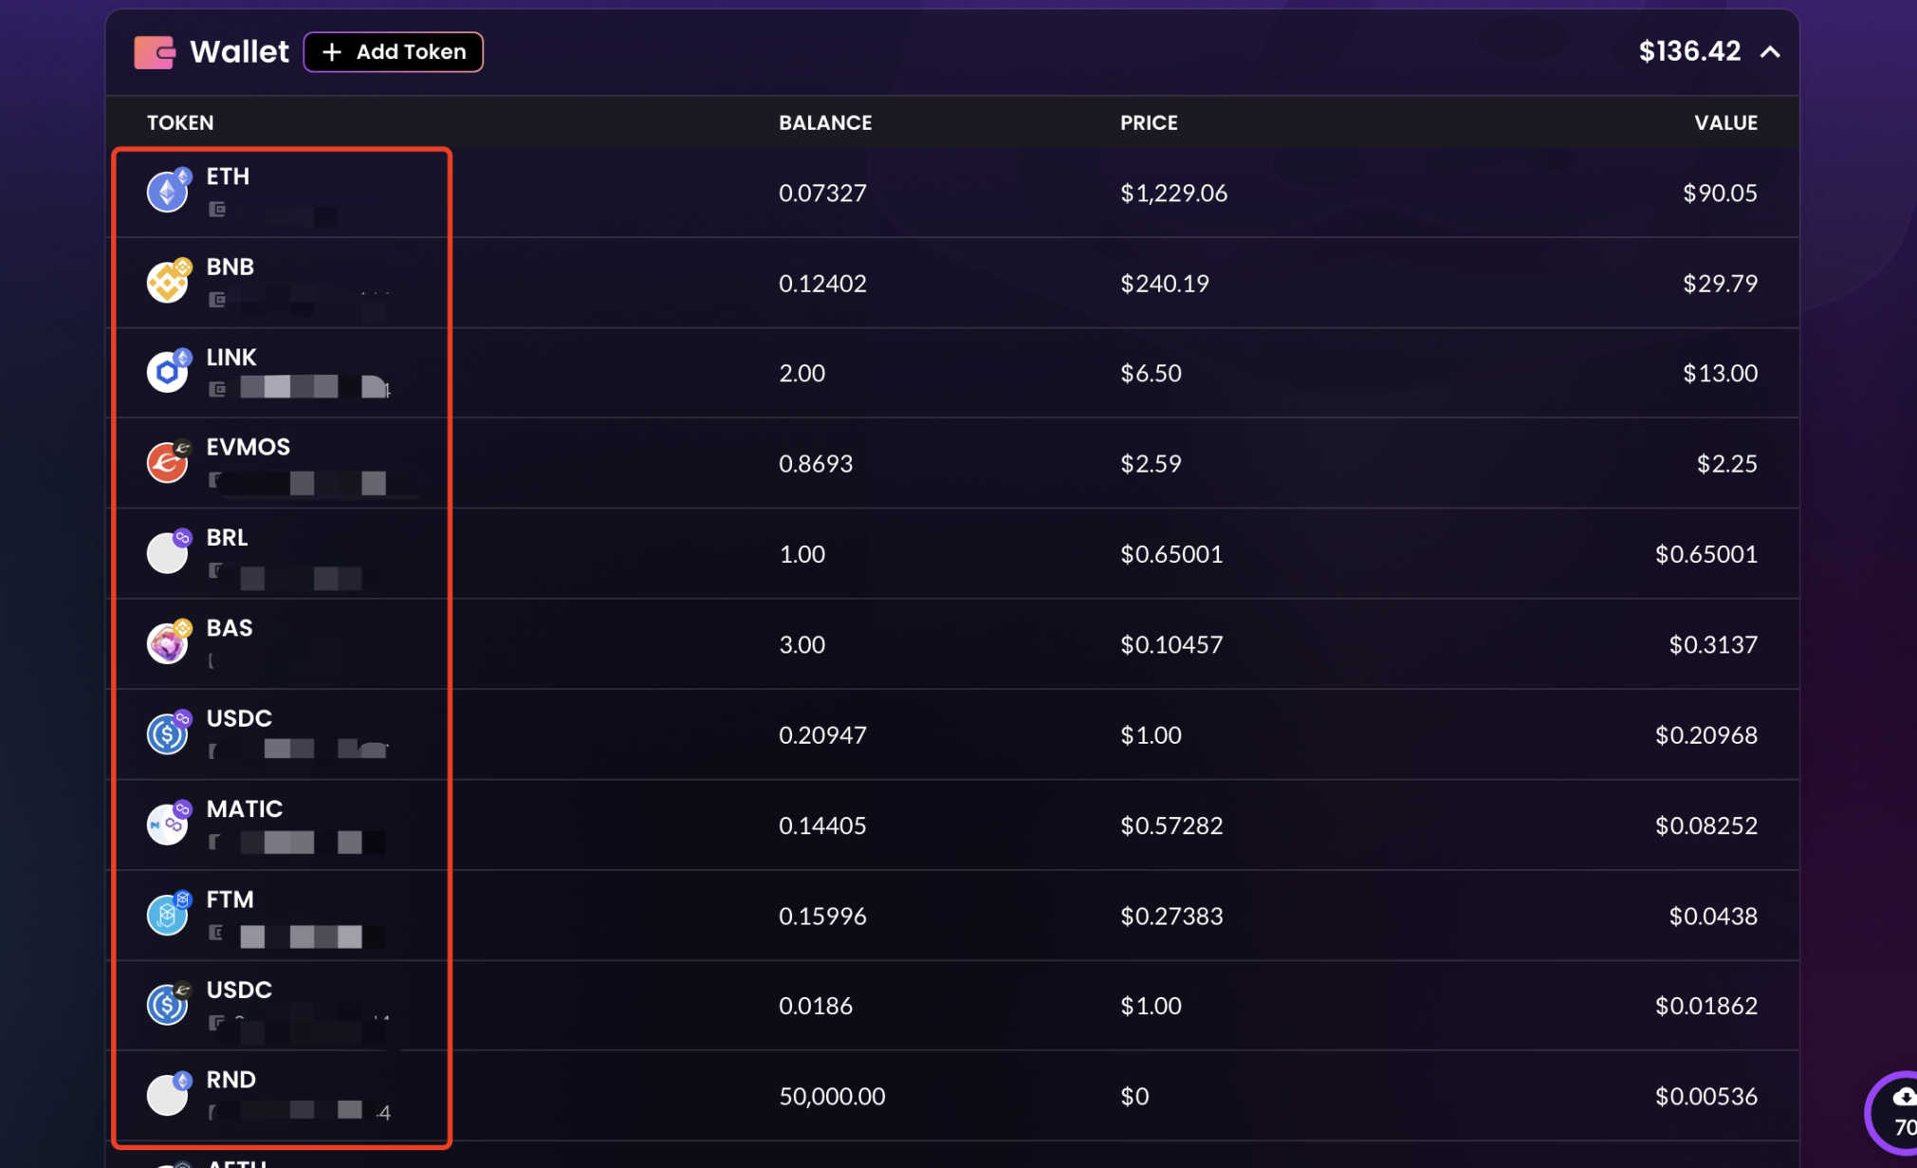1917x1168 pixels.
Task: Click the wallet address icon under ETH
Action: [x=217, y=210]
